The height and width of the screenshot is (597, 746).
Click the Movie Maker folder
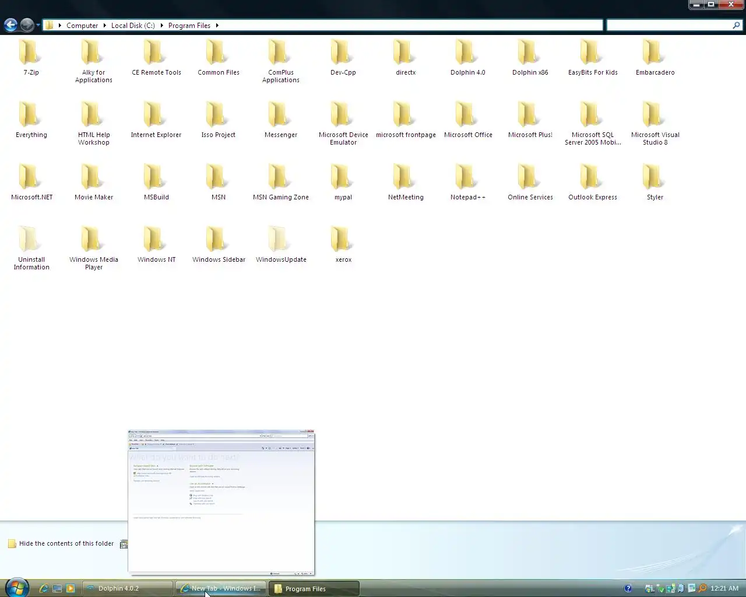click(x=93, y=182)
